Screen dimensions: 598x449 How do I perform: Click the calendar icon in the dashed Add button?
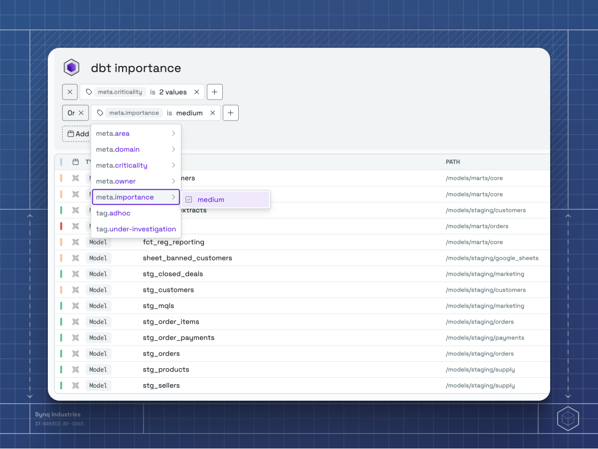pyautogui.click(x=71, y=134)
